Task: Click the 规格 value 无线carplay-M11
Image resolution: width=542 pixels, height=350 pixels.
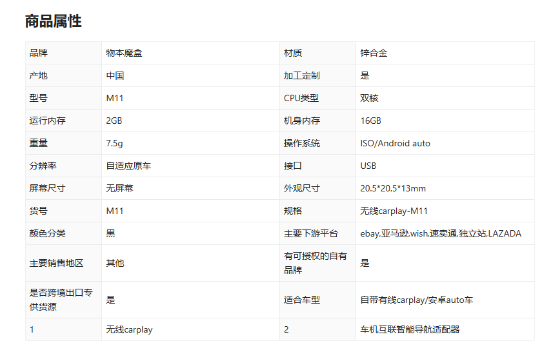Action: tap(394, 211)
